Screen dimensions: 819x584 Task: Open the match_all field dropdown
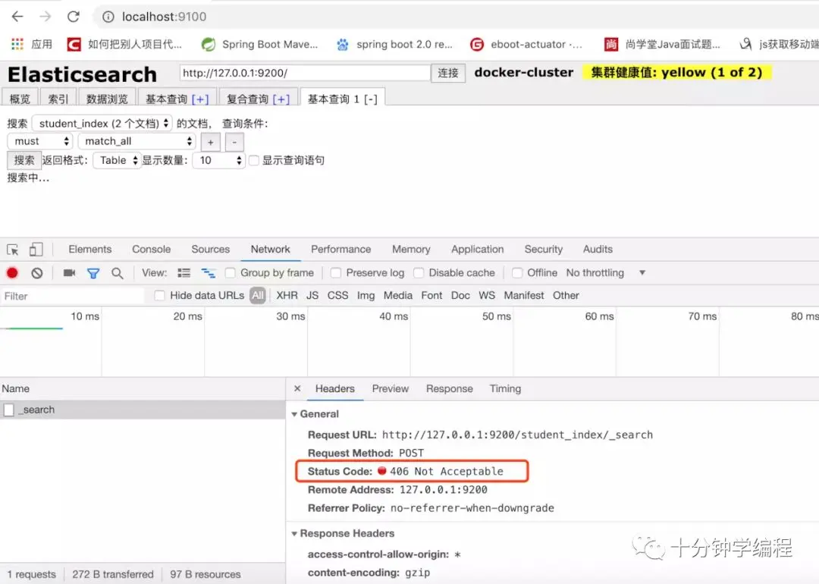(136, 141)
